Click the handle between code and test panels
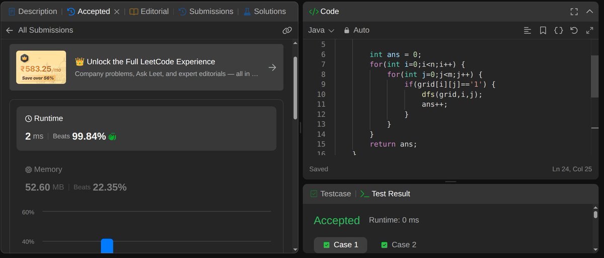 [x=451, y=182]
